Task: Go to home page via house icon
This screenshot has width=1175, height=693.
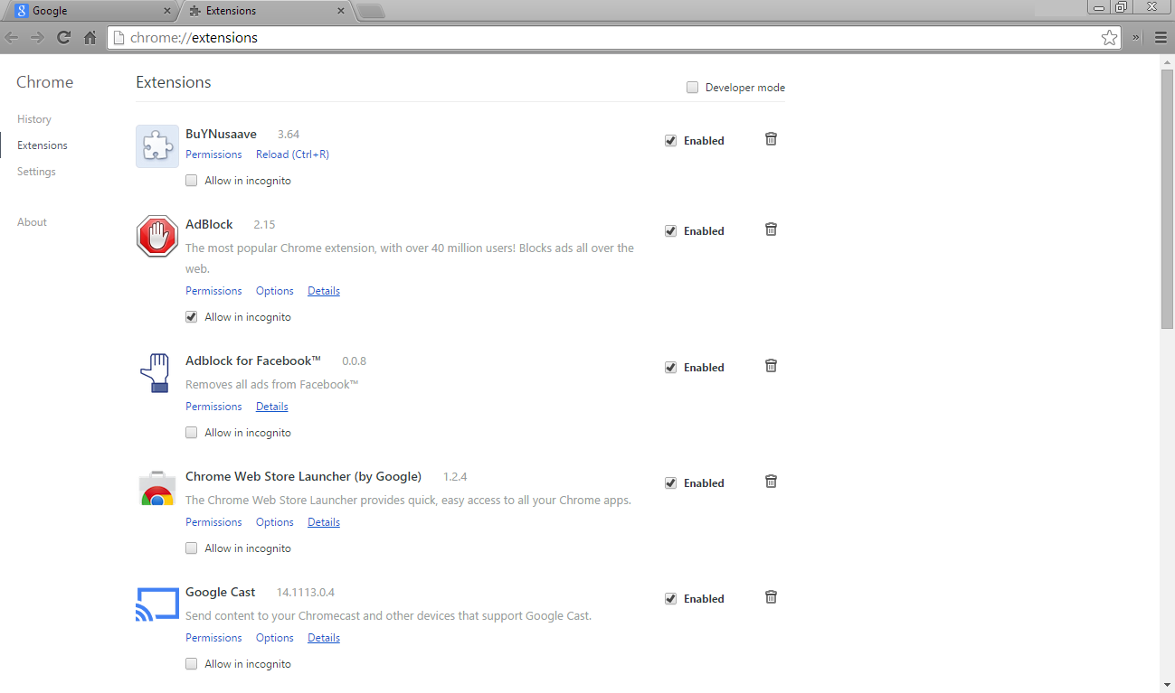Action: (90, 38)
